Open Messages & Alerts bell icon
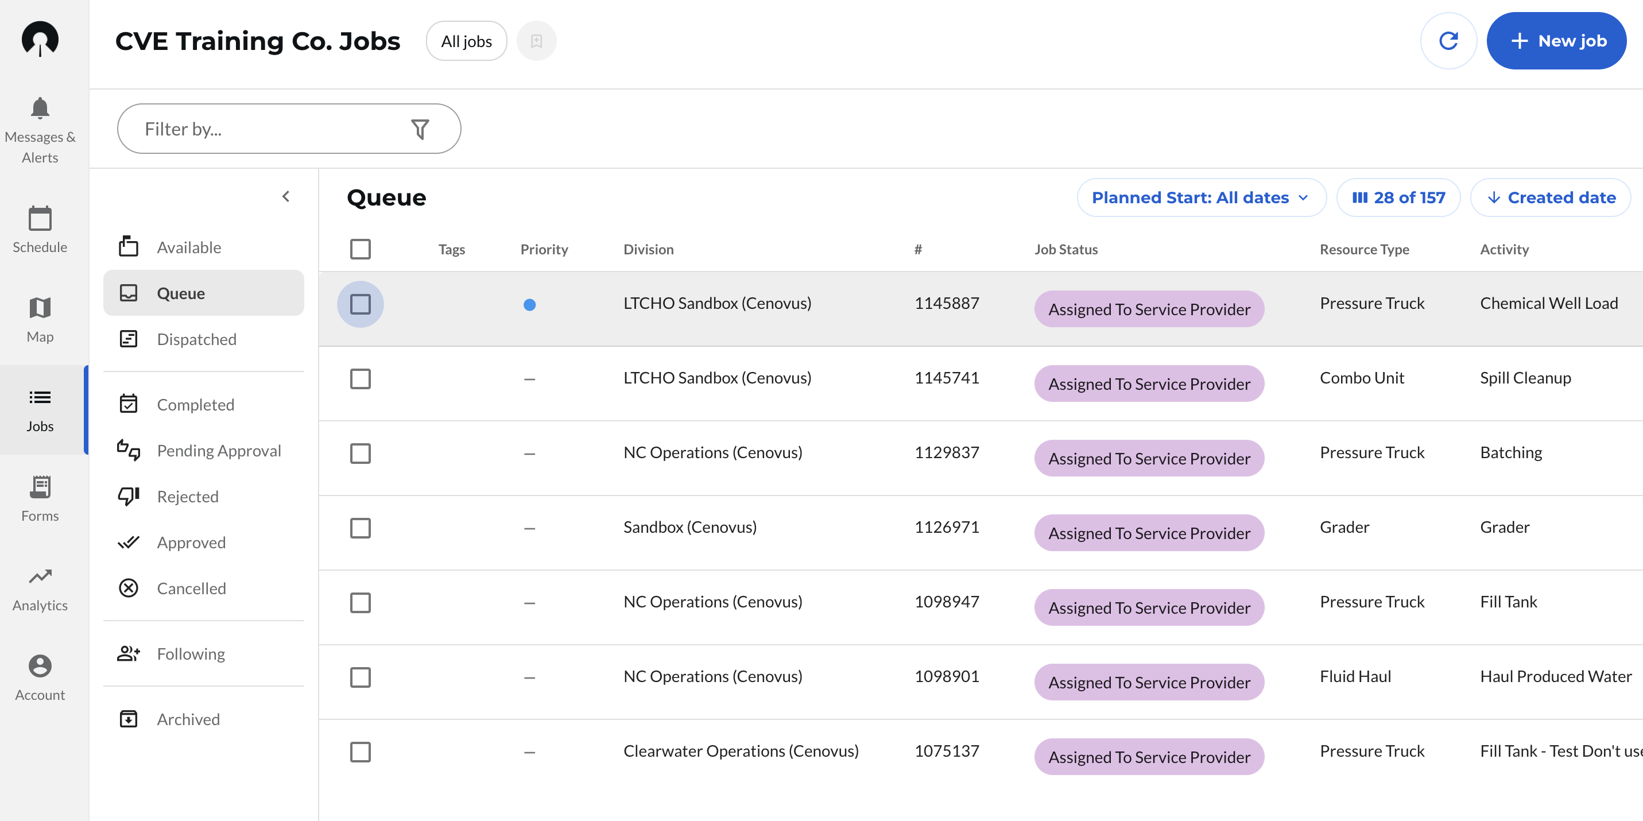This screenshot has height=821, width=1643. click(40, 109)
